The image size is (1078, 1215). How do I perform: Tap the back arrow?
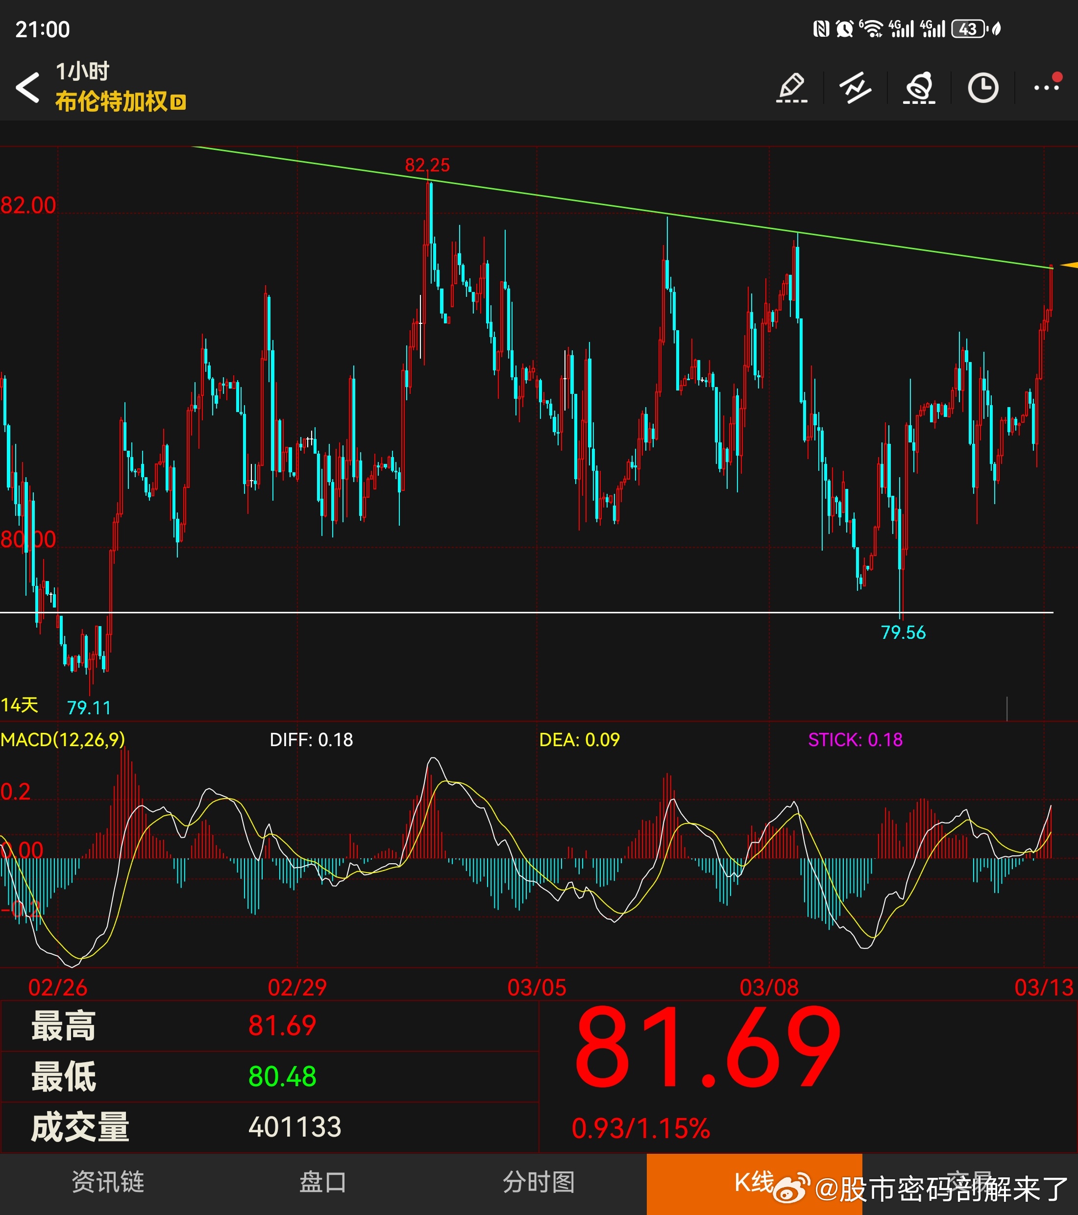point(28,88)
